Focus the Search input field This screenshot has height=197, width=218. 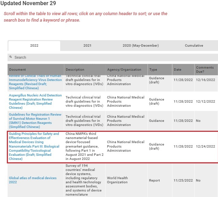point(113,57)
